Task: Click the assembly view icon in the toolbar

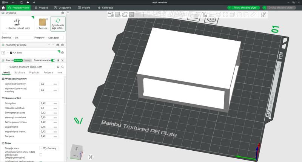Action: tap(263, 15)
